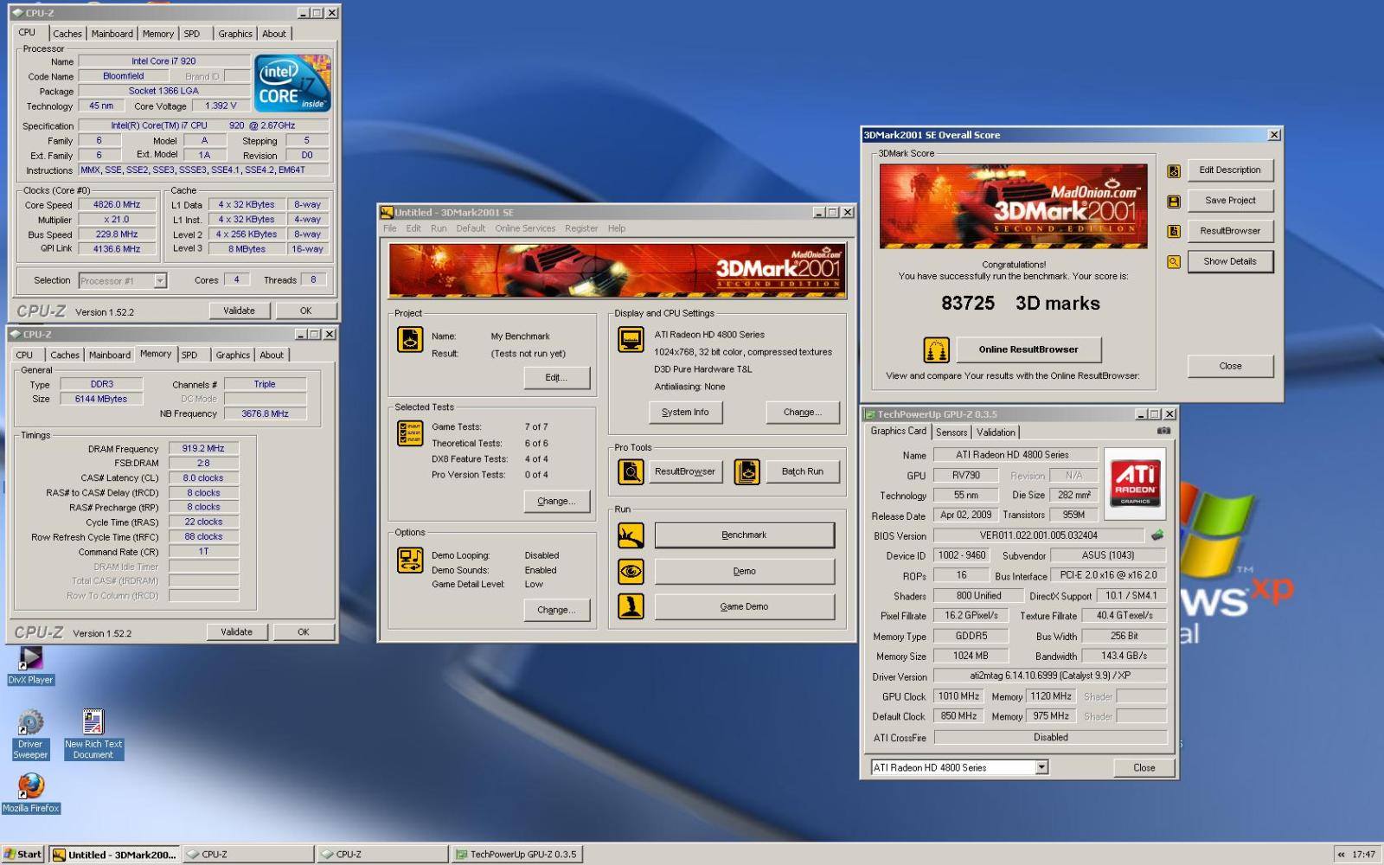
Task: Switch to Sensors tab in GPU-Z
Action: (x=951, y=432)
